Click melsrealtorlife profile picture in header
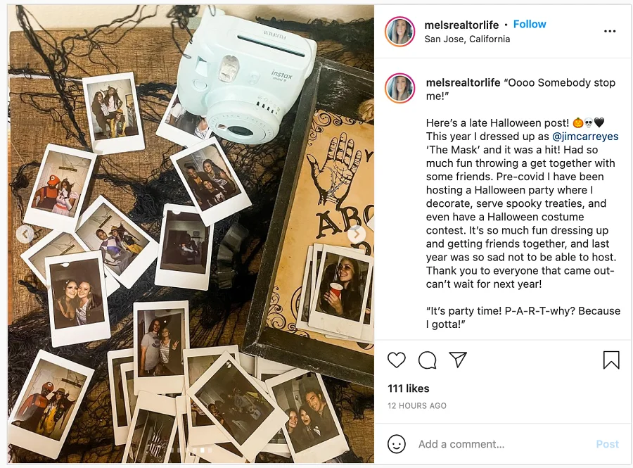The image size is (633, 468). point(399,32)
